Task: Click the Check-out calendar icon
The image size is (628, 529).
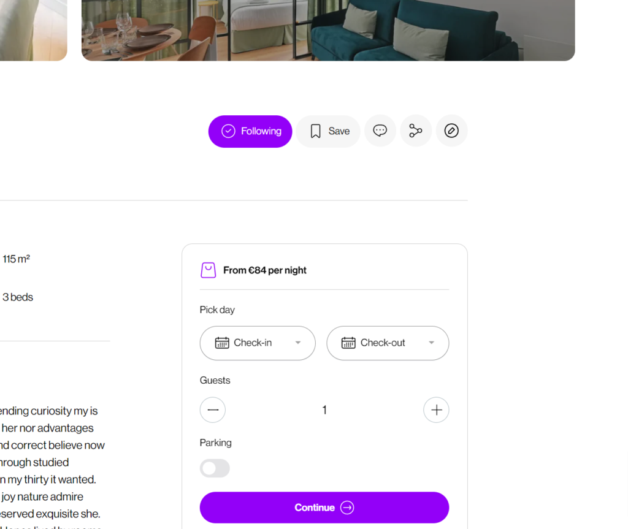Action: pos(348,343)
